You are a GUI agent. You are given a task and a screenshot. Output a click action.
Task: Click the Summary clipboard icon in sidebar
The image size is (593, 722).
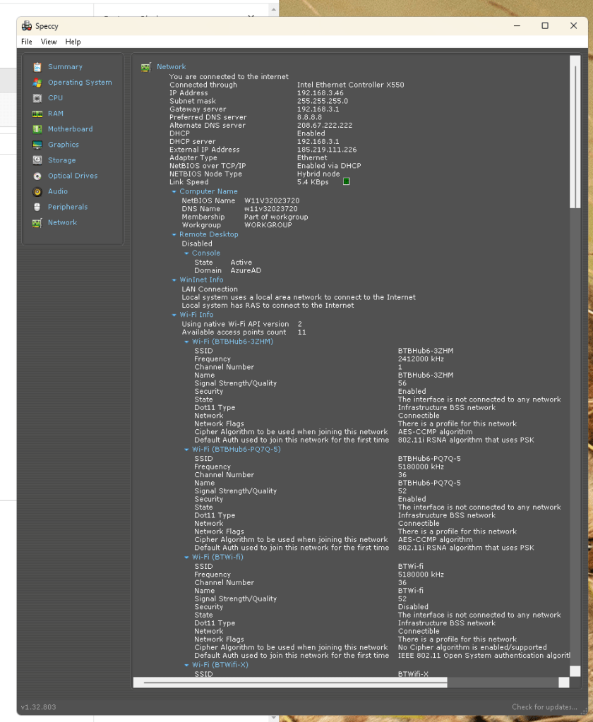(37, 67)
